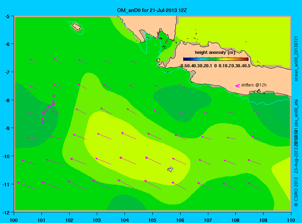Click latitude axis label '-5'
This screenshot has width=302, height=223.
click(7, 16)
